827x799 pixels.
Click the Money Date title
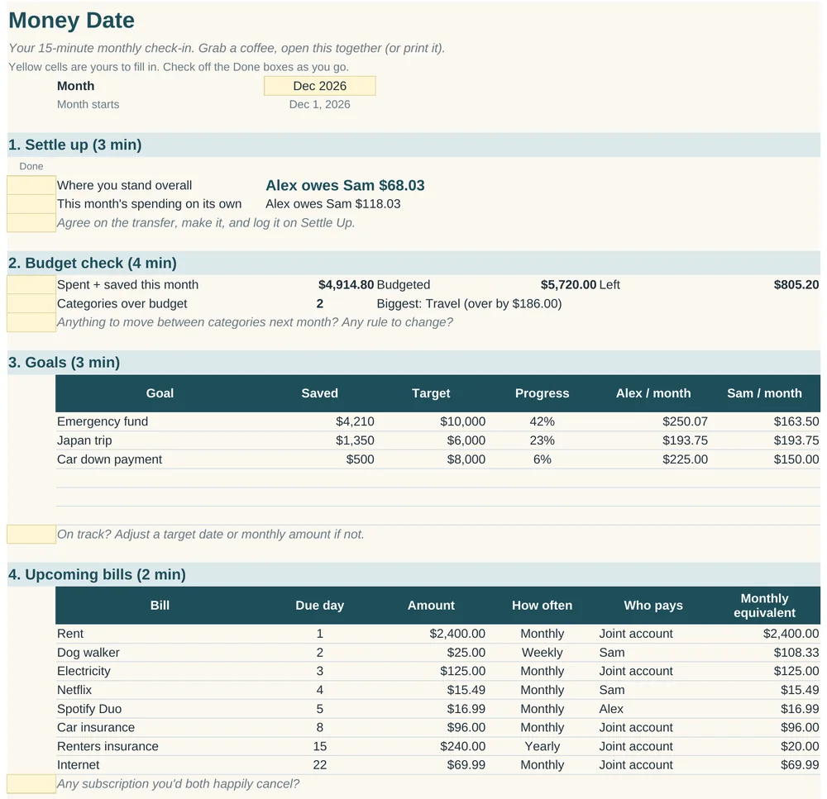[72, 21]
